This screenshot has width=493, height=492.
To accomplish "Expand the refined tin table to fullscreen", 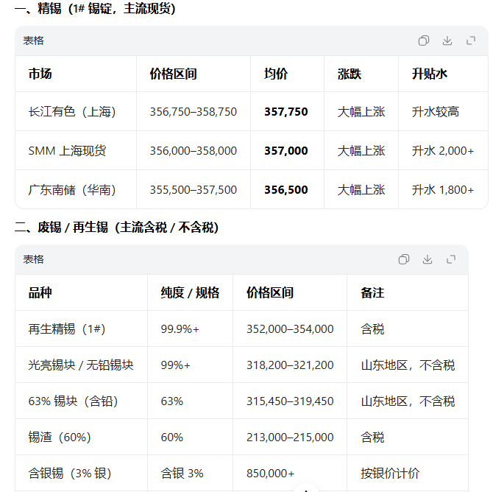I will coord(471,41).
